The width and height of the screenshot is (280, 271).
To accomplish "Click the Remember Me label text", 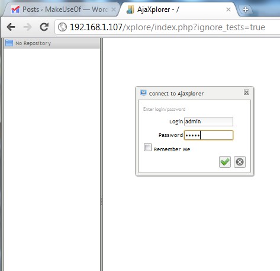I will 172,149.
